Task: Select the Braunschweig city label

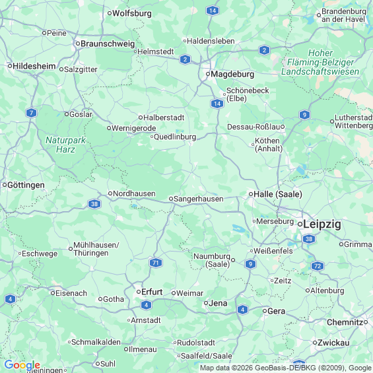Action: pos(108,44)
